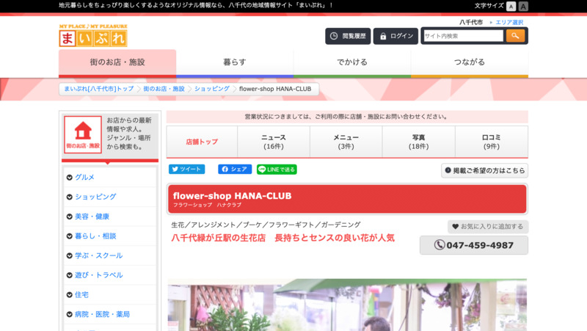
Task: Click the まいぷれ site logo
Action: [93, 35]
